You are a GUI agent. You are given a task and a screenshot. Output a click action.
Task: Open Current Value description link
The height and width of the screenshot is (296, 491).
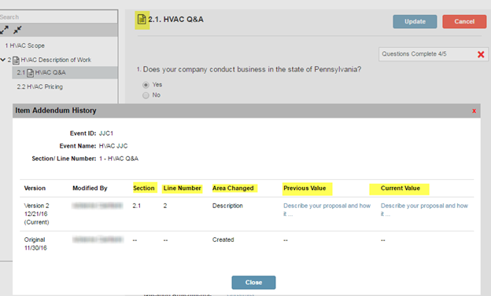coord(424,210)
